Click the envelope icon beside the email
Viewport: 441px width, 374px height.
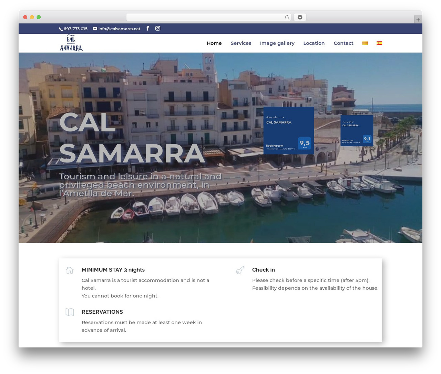[95, 29]
